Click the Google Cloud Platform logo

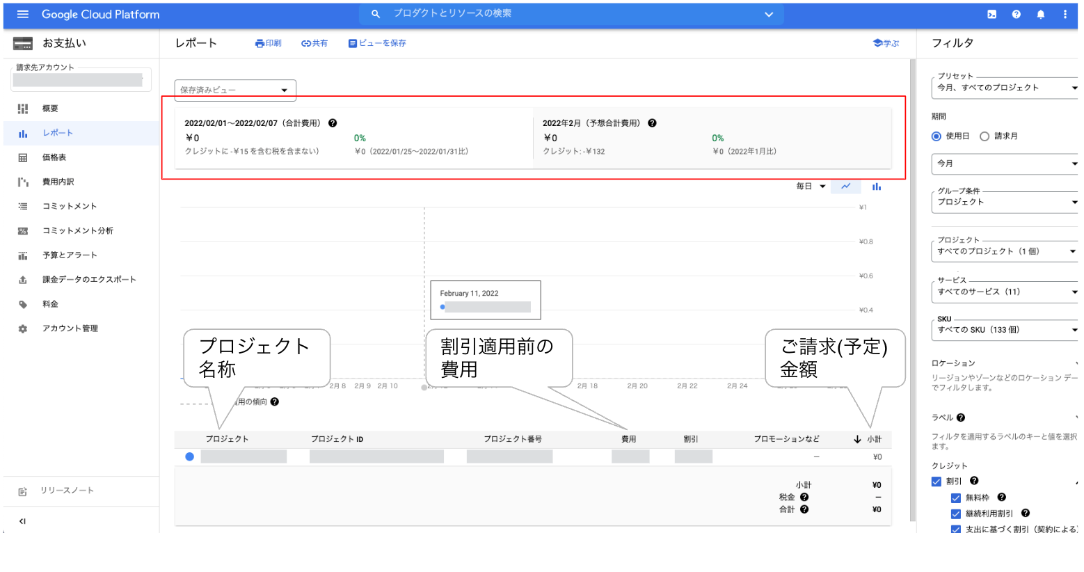tap(100, 14)
